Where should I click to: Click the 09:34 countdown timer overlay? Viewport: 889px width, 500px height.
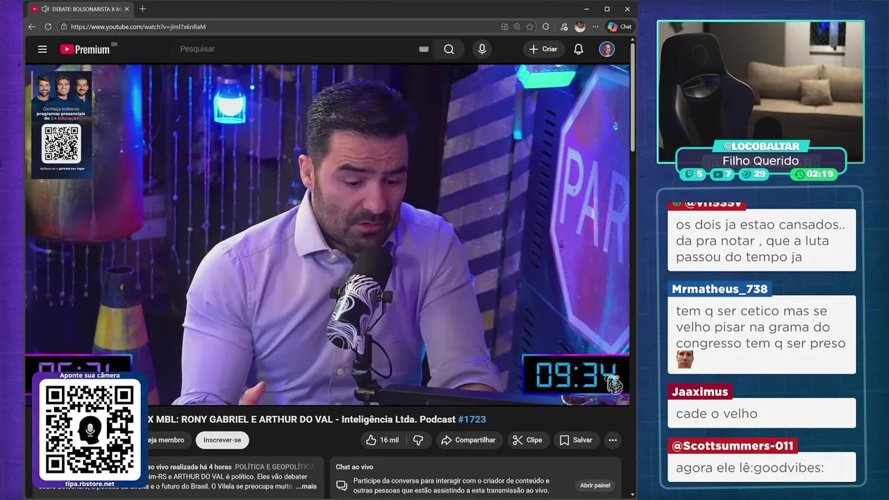[x=575, y=376]
